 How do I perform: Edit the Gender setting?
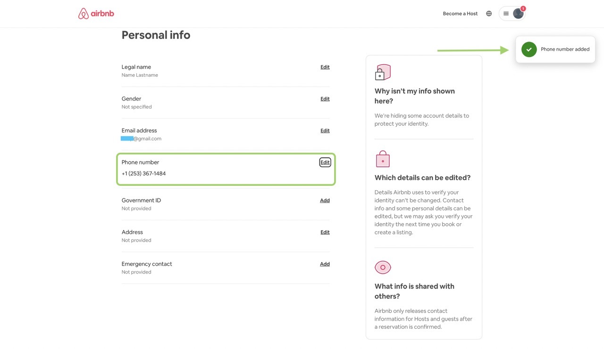[x=325, y=99]
